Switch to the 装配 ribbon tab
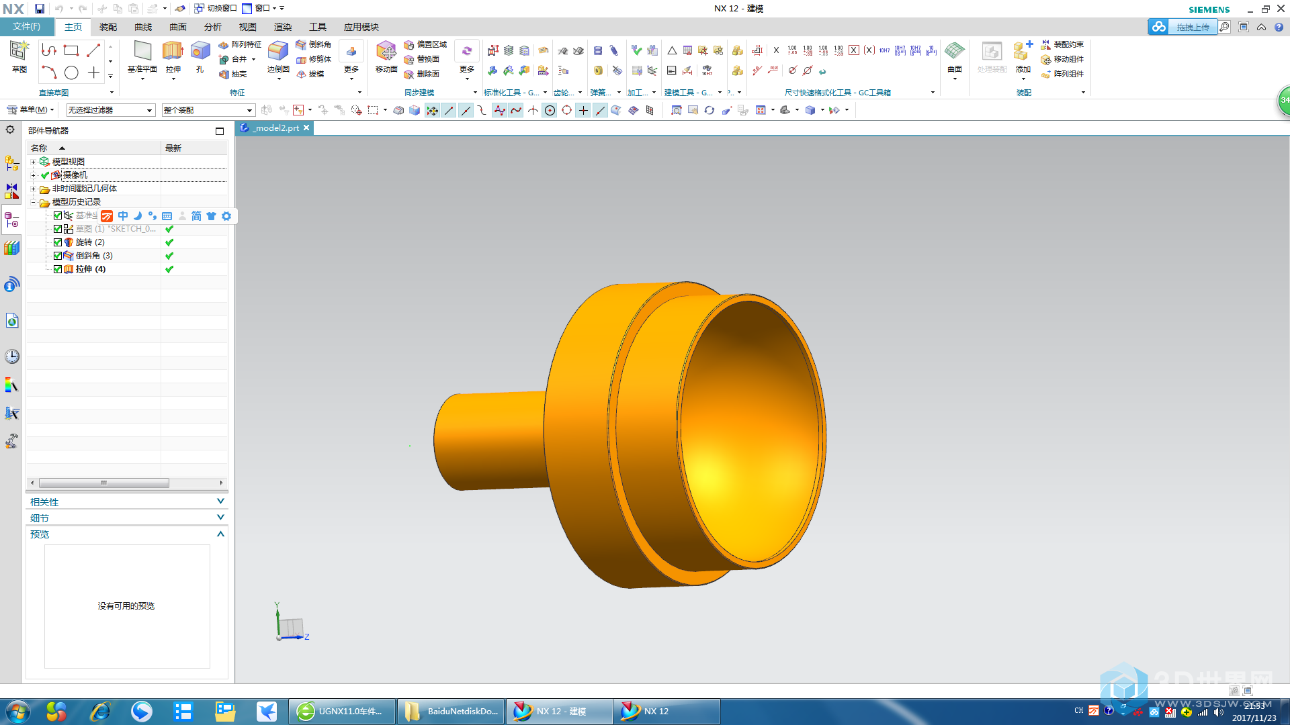Image resolution: width=1290 pixels, height=725 pixels. pyautogui.click(x=108, y=27)
